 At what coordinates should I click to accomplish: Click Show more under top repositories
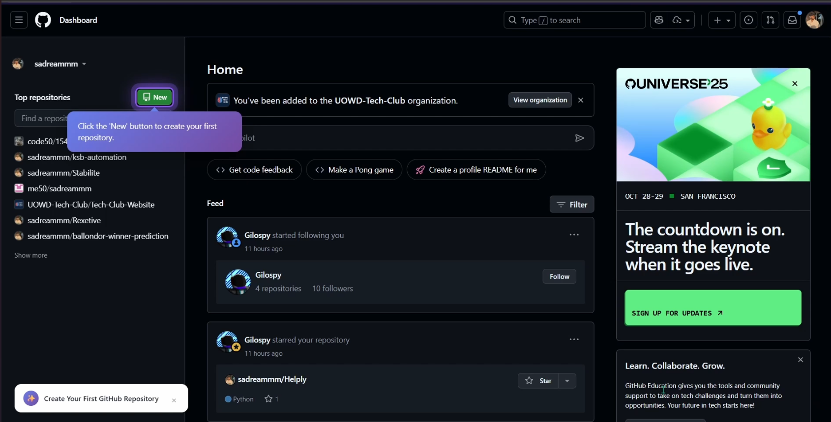(x=31, y=255)
